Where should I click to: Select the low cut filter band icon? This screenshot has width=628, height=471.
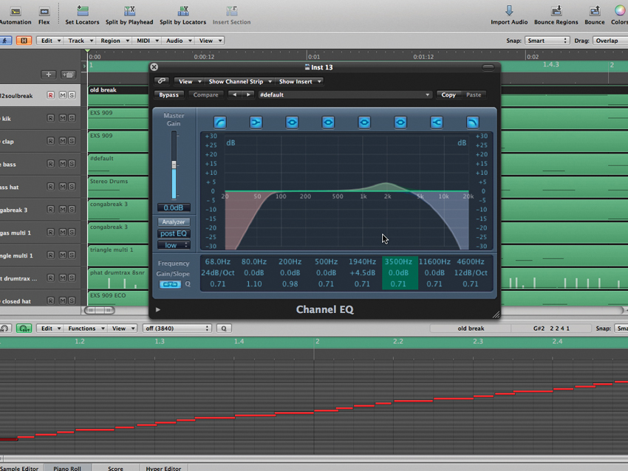point(220,123)
